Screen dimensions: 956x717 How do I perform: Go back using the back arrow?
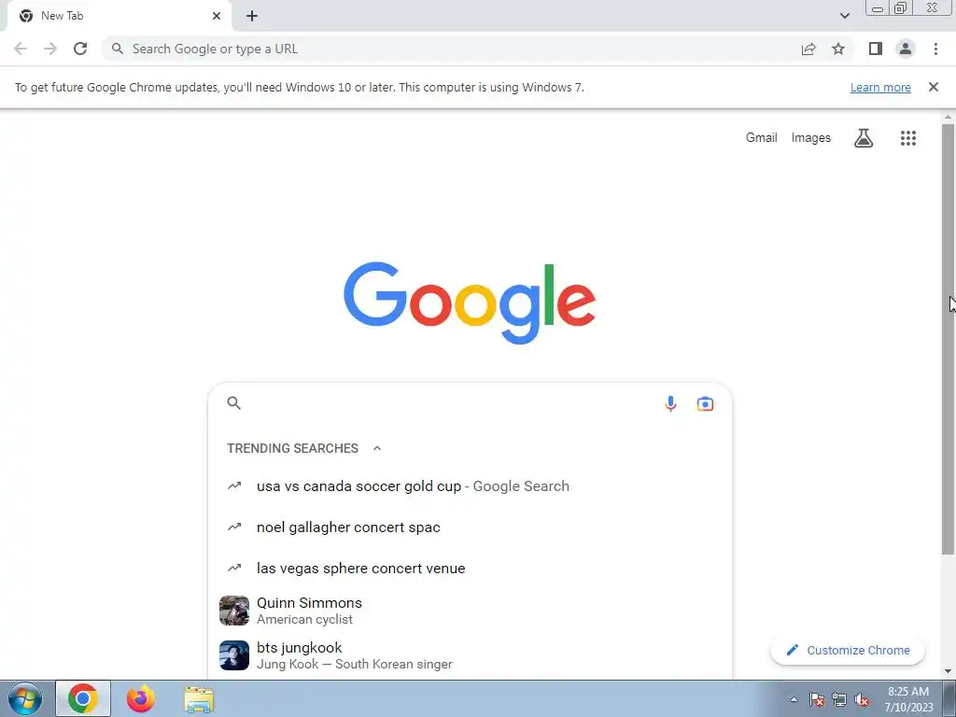[x=21, y=49]
